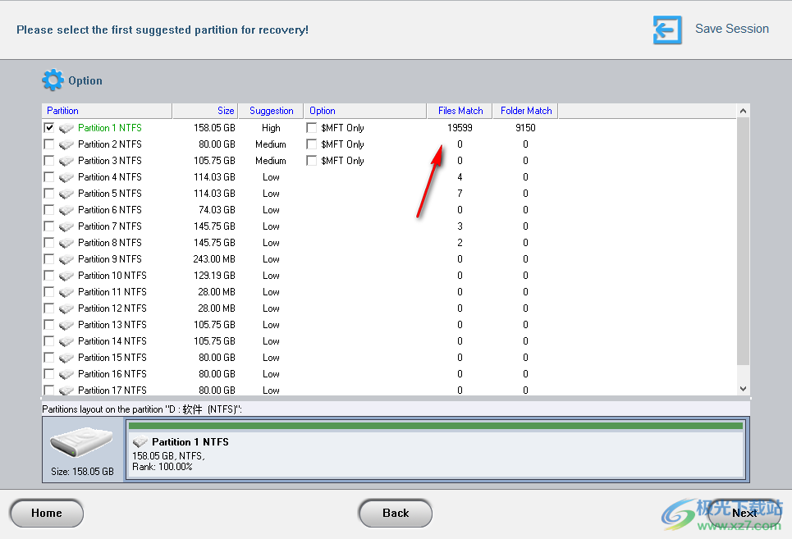Open the Option gear icon
The height and width of the screenshot is (539, 792).
pyautogui.click(x=53, y=80)
